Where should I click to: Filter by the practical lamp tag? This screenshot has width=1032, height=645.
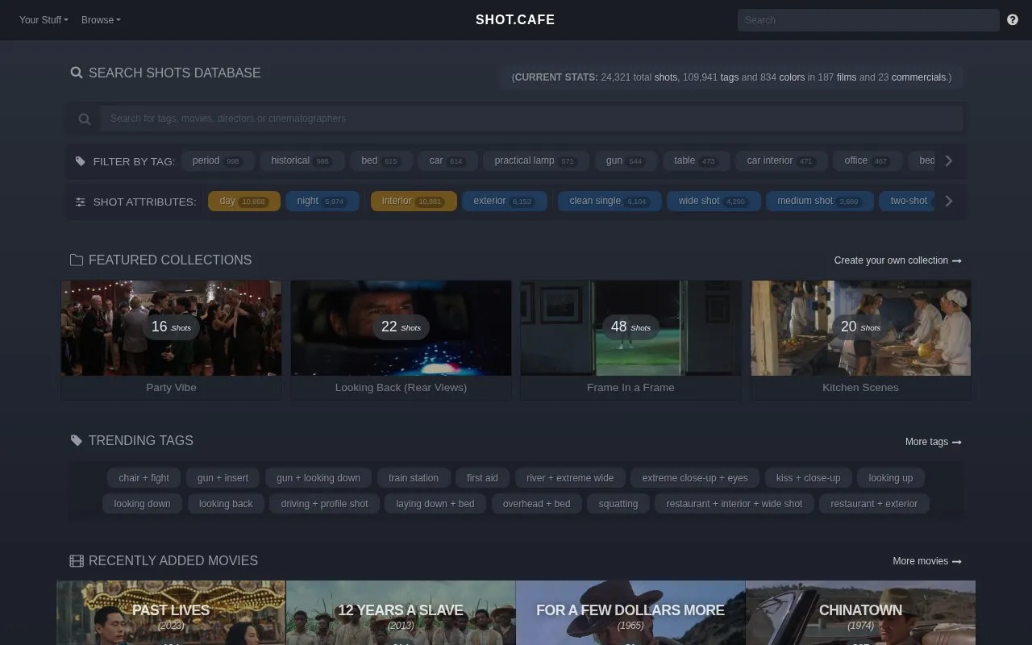[536, 160]
